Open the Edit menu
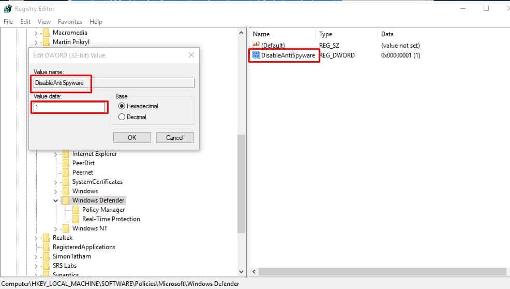The image size is (510, 289). pyautogui.click(x=25, y=22)
